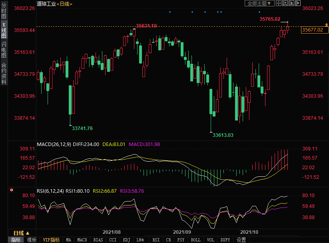Image resolution: width=329 pixels, height=243 pixels.
Task: Toggle the MACD indicator
Action: 82,240
